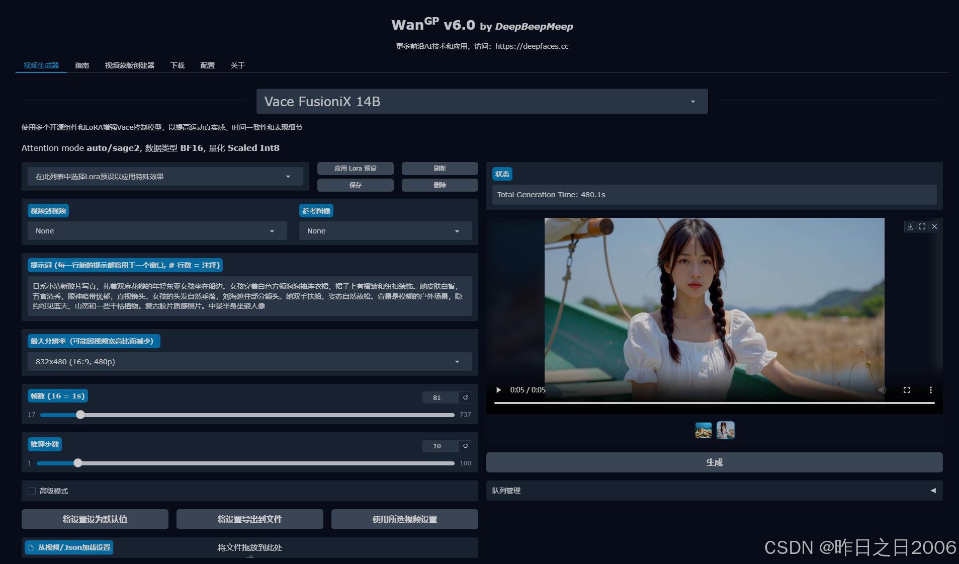Click the video progress bar

point(714,403)
